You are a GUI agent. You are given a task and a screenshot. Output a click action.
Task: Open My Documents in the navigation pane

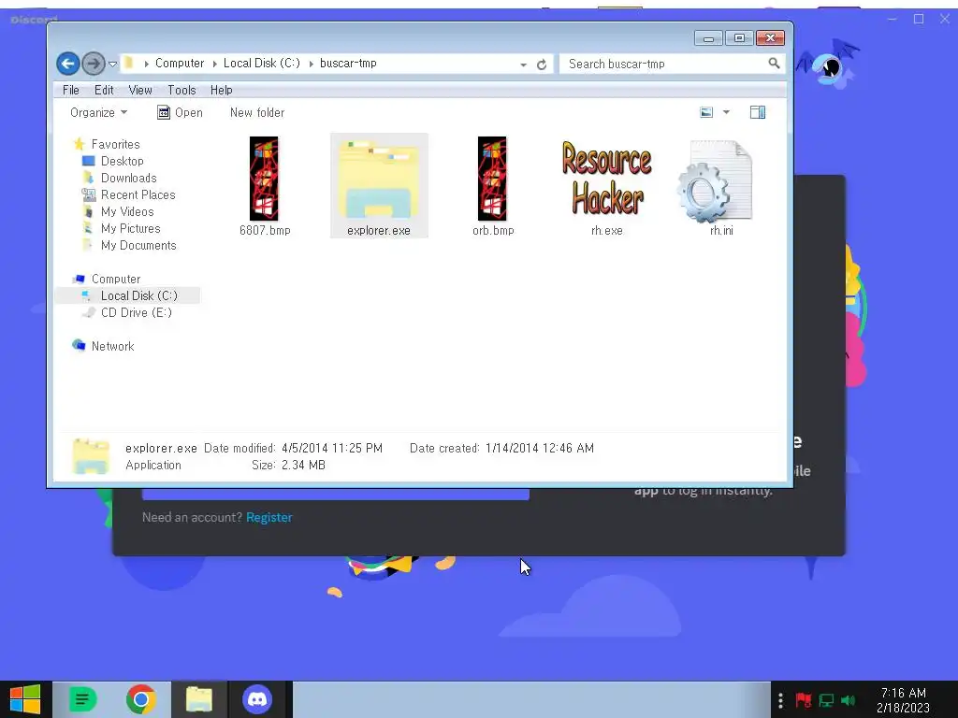coord(138,245)
